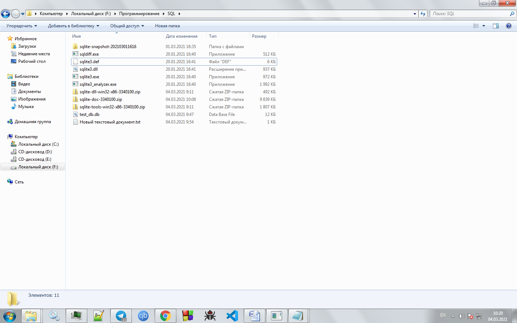Open qBittorrent from the taskbar
This screenshot has height=323, width=517.
[143, 316]
